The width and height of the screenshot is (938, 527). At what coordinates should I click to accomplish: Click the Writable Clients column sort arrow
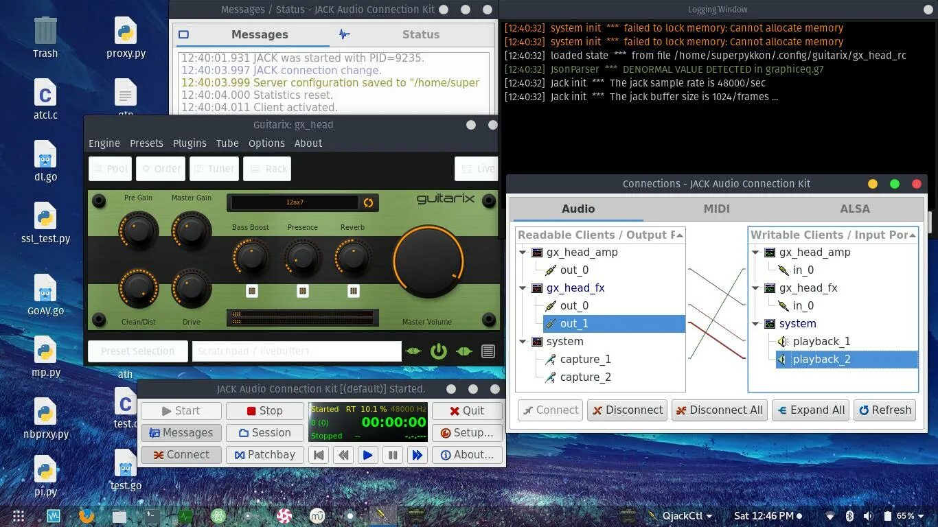click(913, 235)
